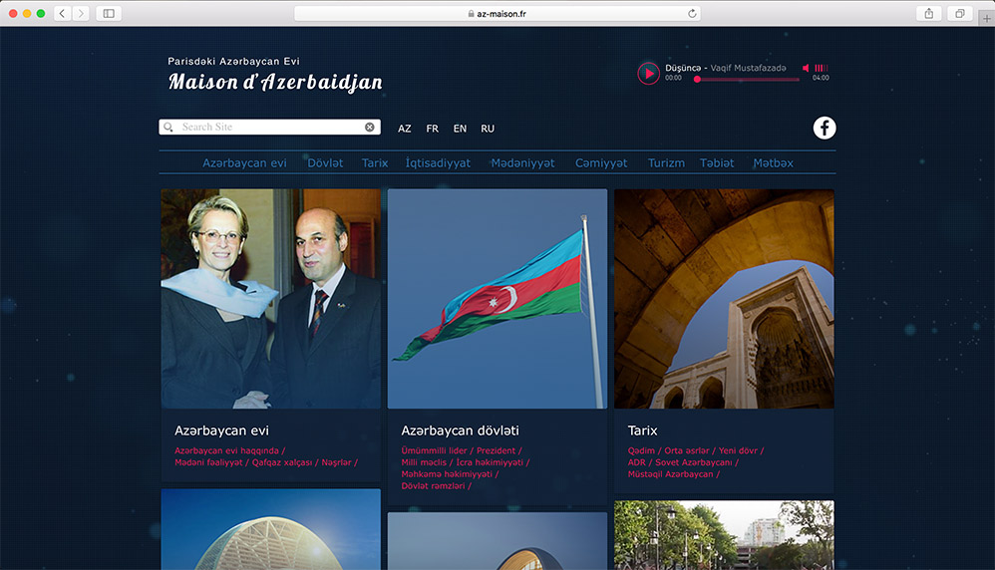Switch language to AZ
Screen dimensions: 995x570
(x=404, y=129)
